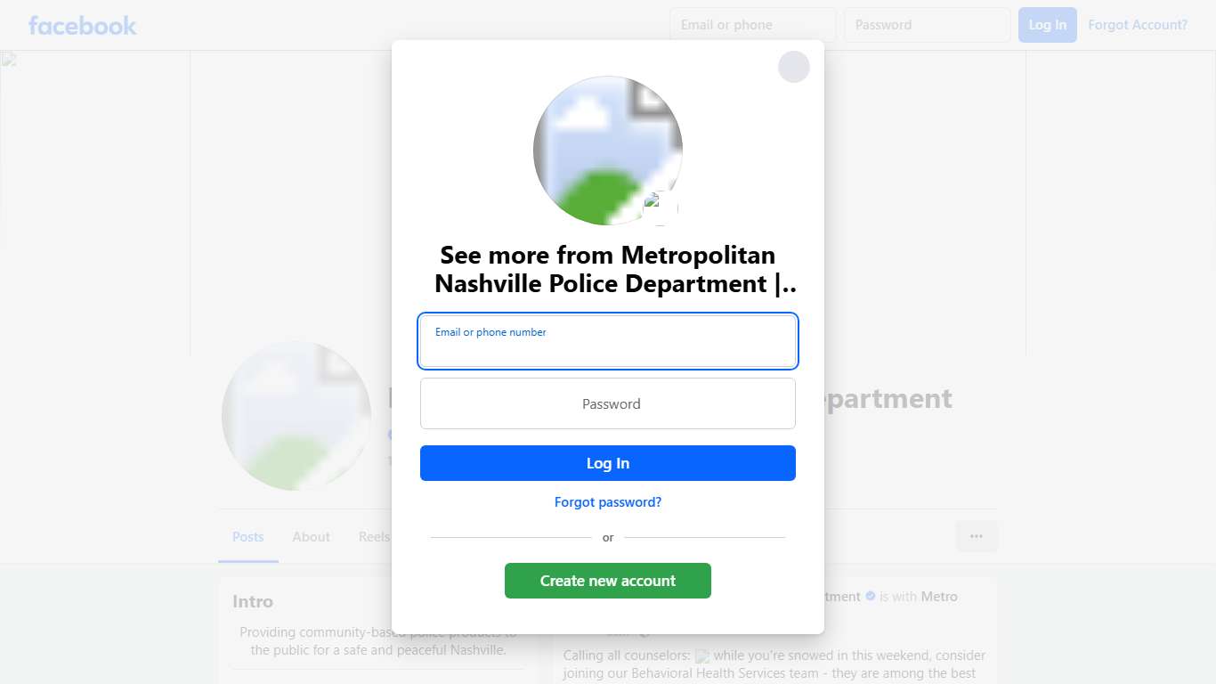Click the broken image icon at top-left

(9, 60)
